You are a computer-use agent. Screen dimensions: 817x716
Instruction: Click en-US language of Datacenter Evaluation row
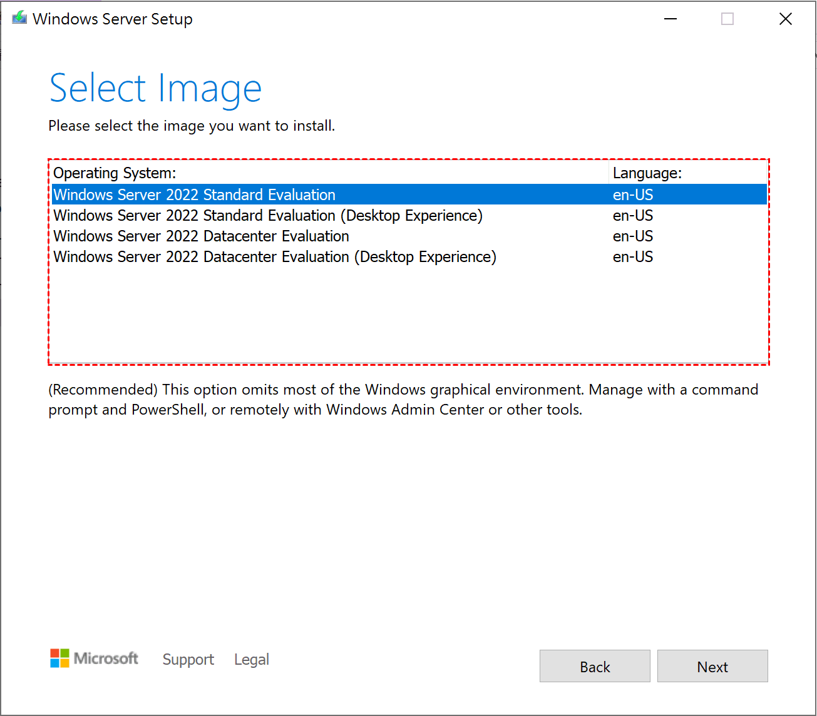(632, 236)
